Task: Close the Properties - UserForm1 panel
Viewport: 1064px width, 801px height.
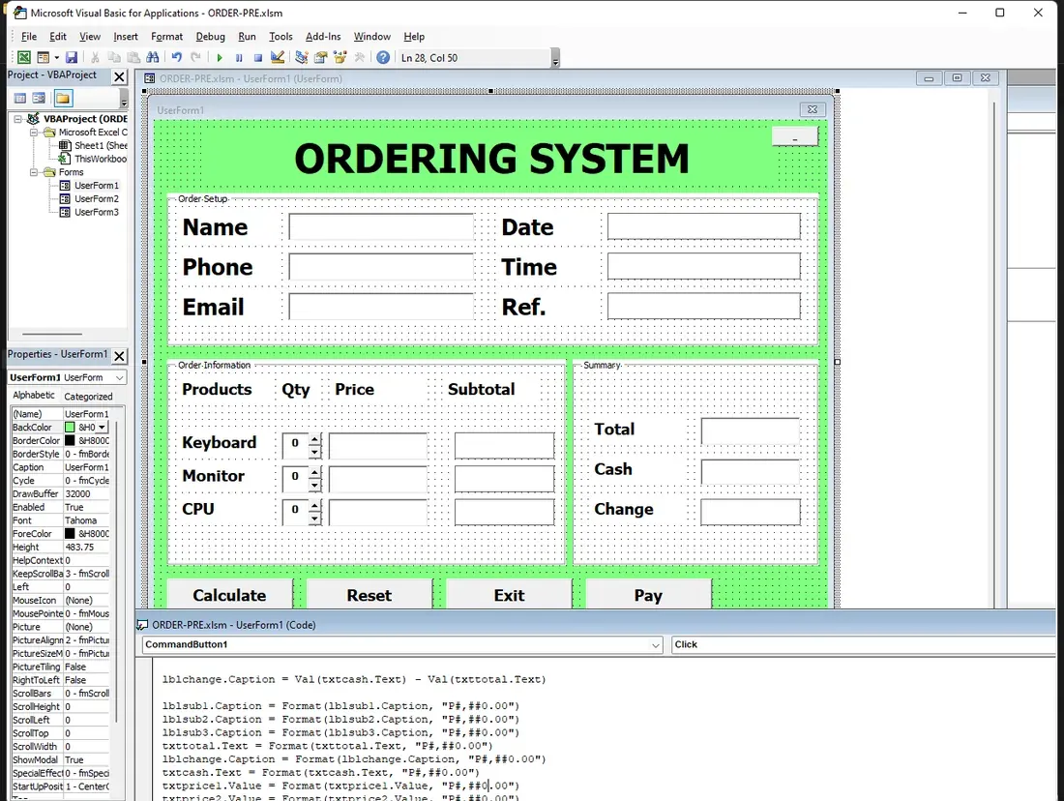Action: coord(119,356)
